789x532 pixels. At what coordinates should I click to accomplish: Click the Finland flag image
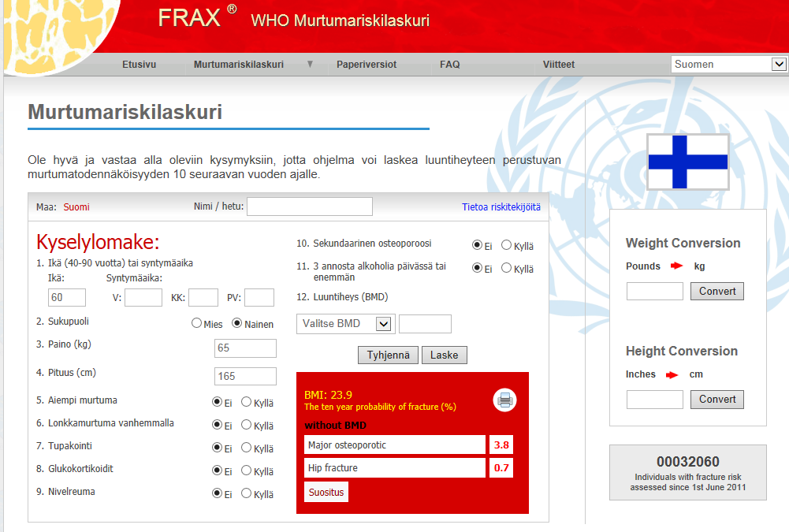click(688, 162)
